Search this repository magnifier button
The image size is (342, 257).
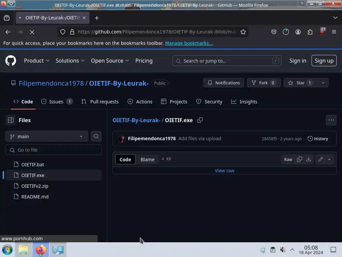tap(96, 137)
